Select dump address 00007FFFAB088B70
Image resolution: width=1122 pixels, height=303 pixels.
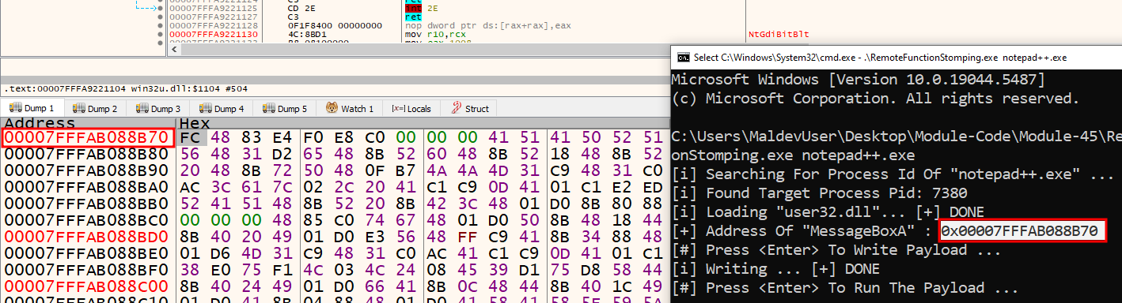(87, 138)
